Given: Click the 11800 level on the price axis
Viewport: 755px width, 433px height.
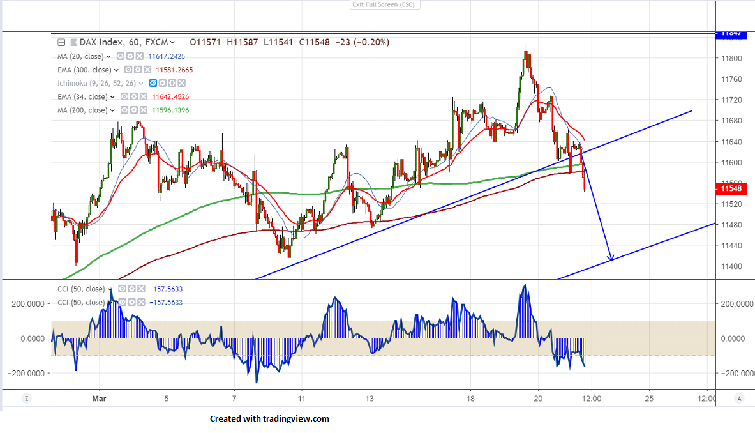Looking at the screenshot, I should click(x=731, y=59).
